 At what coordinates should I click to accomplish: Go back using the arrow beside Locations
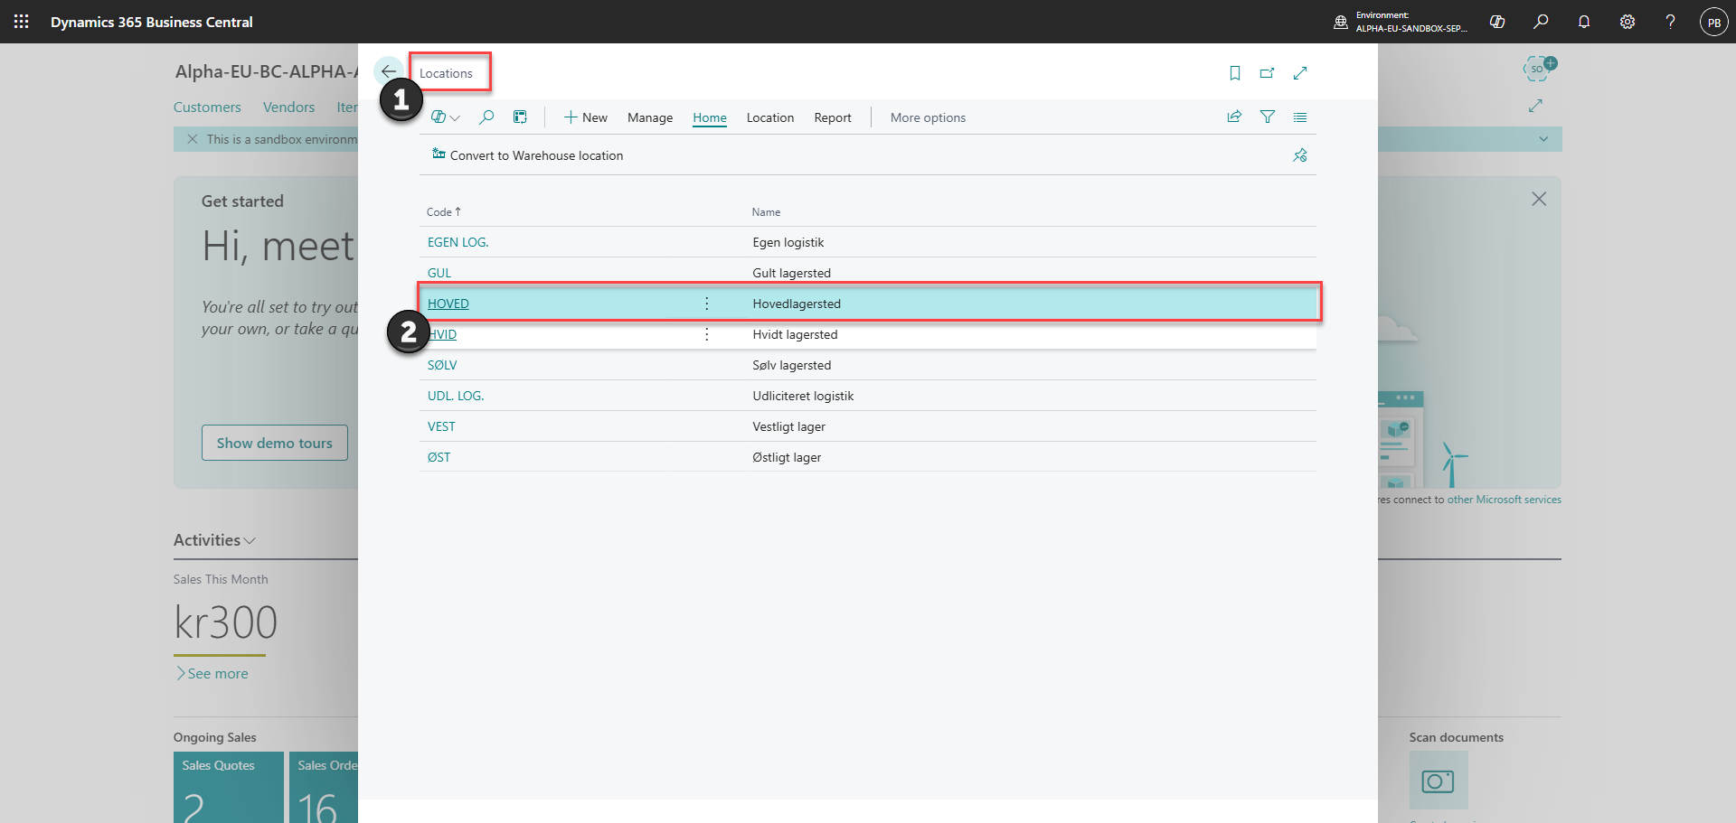pyautogui.click(x=388, y=71)
